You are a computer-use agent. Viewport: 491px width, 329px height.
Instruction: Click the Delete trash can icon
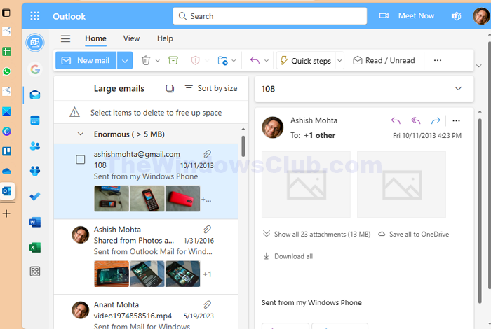(x=146, y=60)
